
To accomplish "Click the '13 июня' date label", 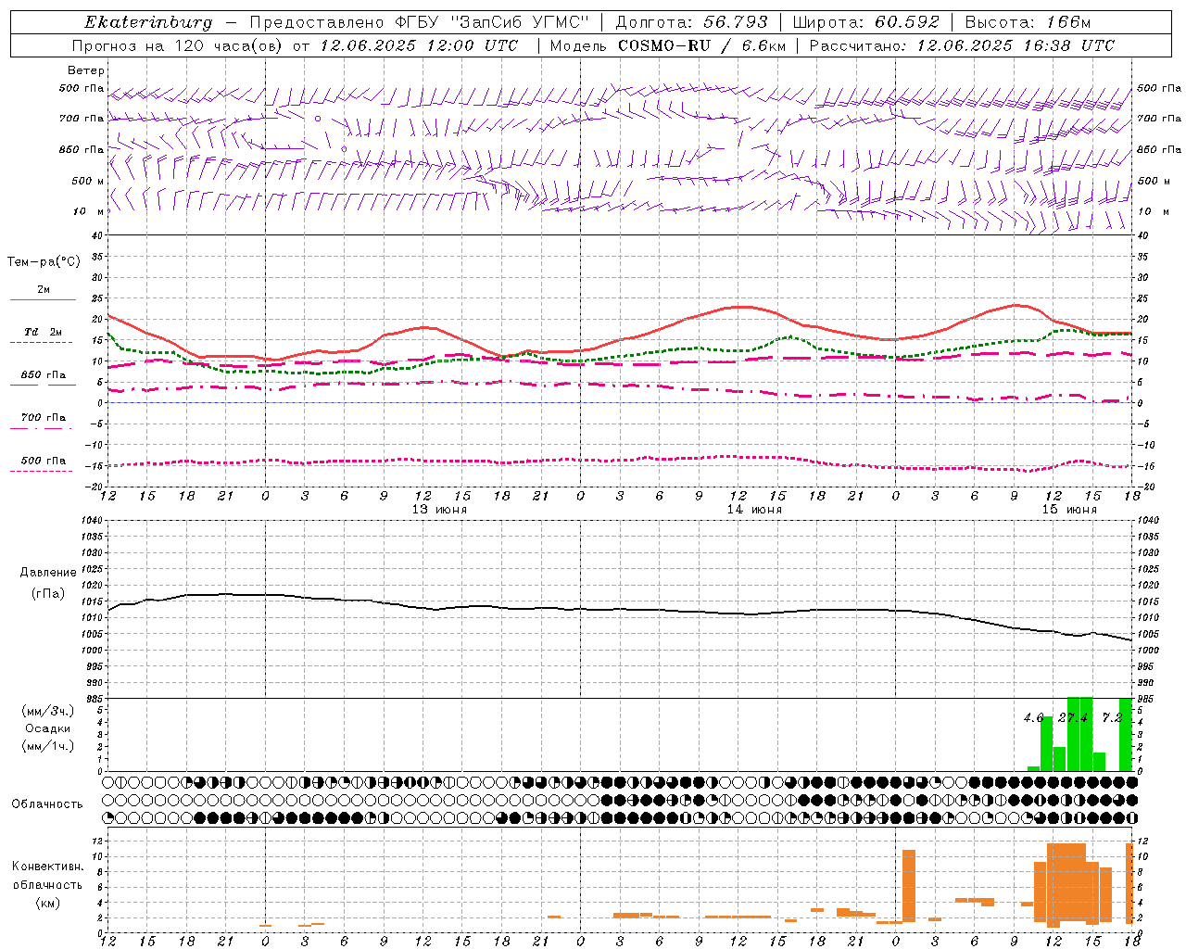I will tap(440, 510).
